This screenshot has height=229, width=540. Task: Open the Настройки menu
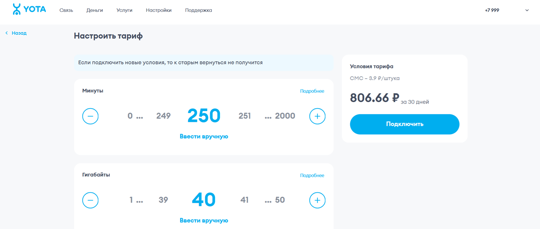pos(159,10)
